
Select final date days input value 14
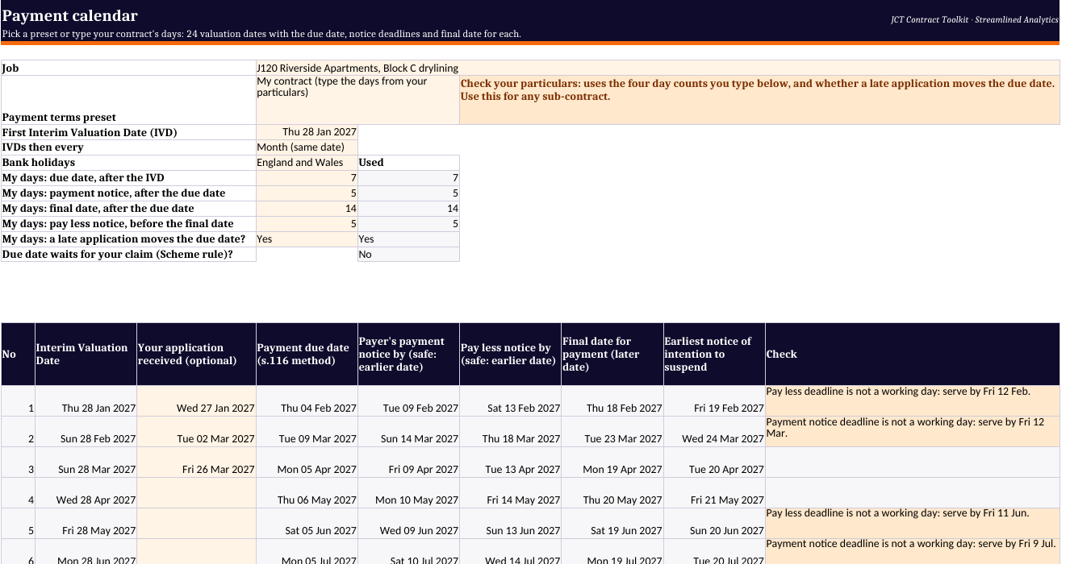(x=307, y=209)
